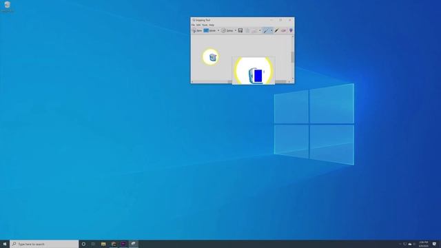Open the Tools menu in Snipping Tool

(205, 25)
